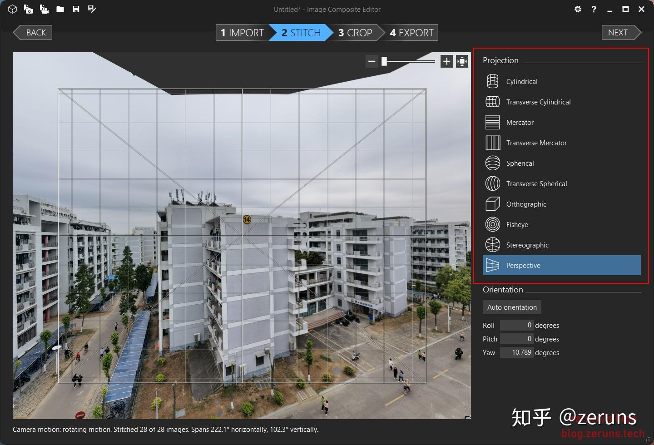Select the Mercator projection option
The height and width of the screenshot is (445, 654).
pyautogui.click(x=493, y=122)
